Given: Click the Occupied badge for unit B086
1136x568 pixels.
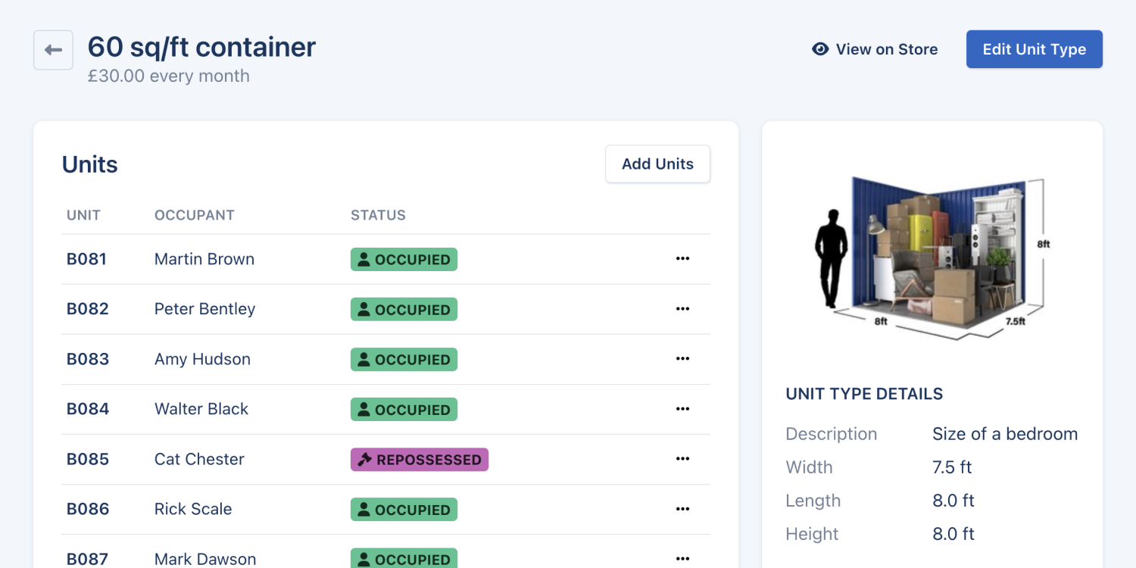Looking at the screenshot, I should tap(404, 509).
